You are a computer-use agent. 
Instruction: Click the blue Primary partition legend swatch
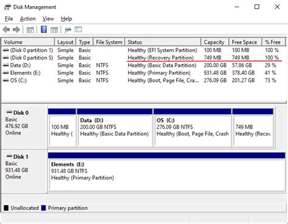tap(43, 208)
